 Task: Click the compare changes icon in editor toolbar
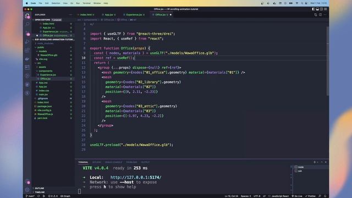point(316,15)
